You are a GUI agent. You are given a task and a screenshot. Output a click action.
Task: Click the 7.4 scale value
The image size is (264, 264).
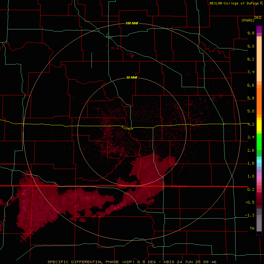251,72
